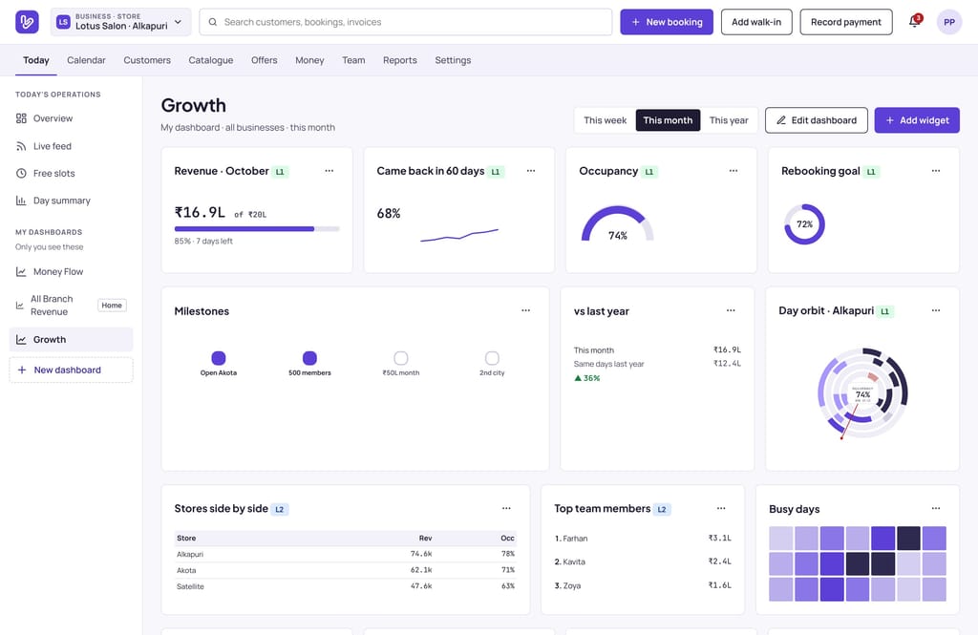Click the L1 badge beside Revenue October
Screen dimensions: 978x635
click(280, 172)
